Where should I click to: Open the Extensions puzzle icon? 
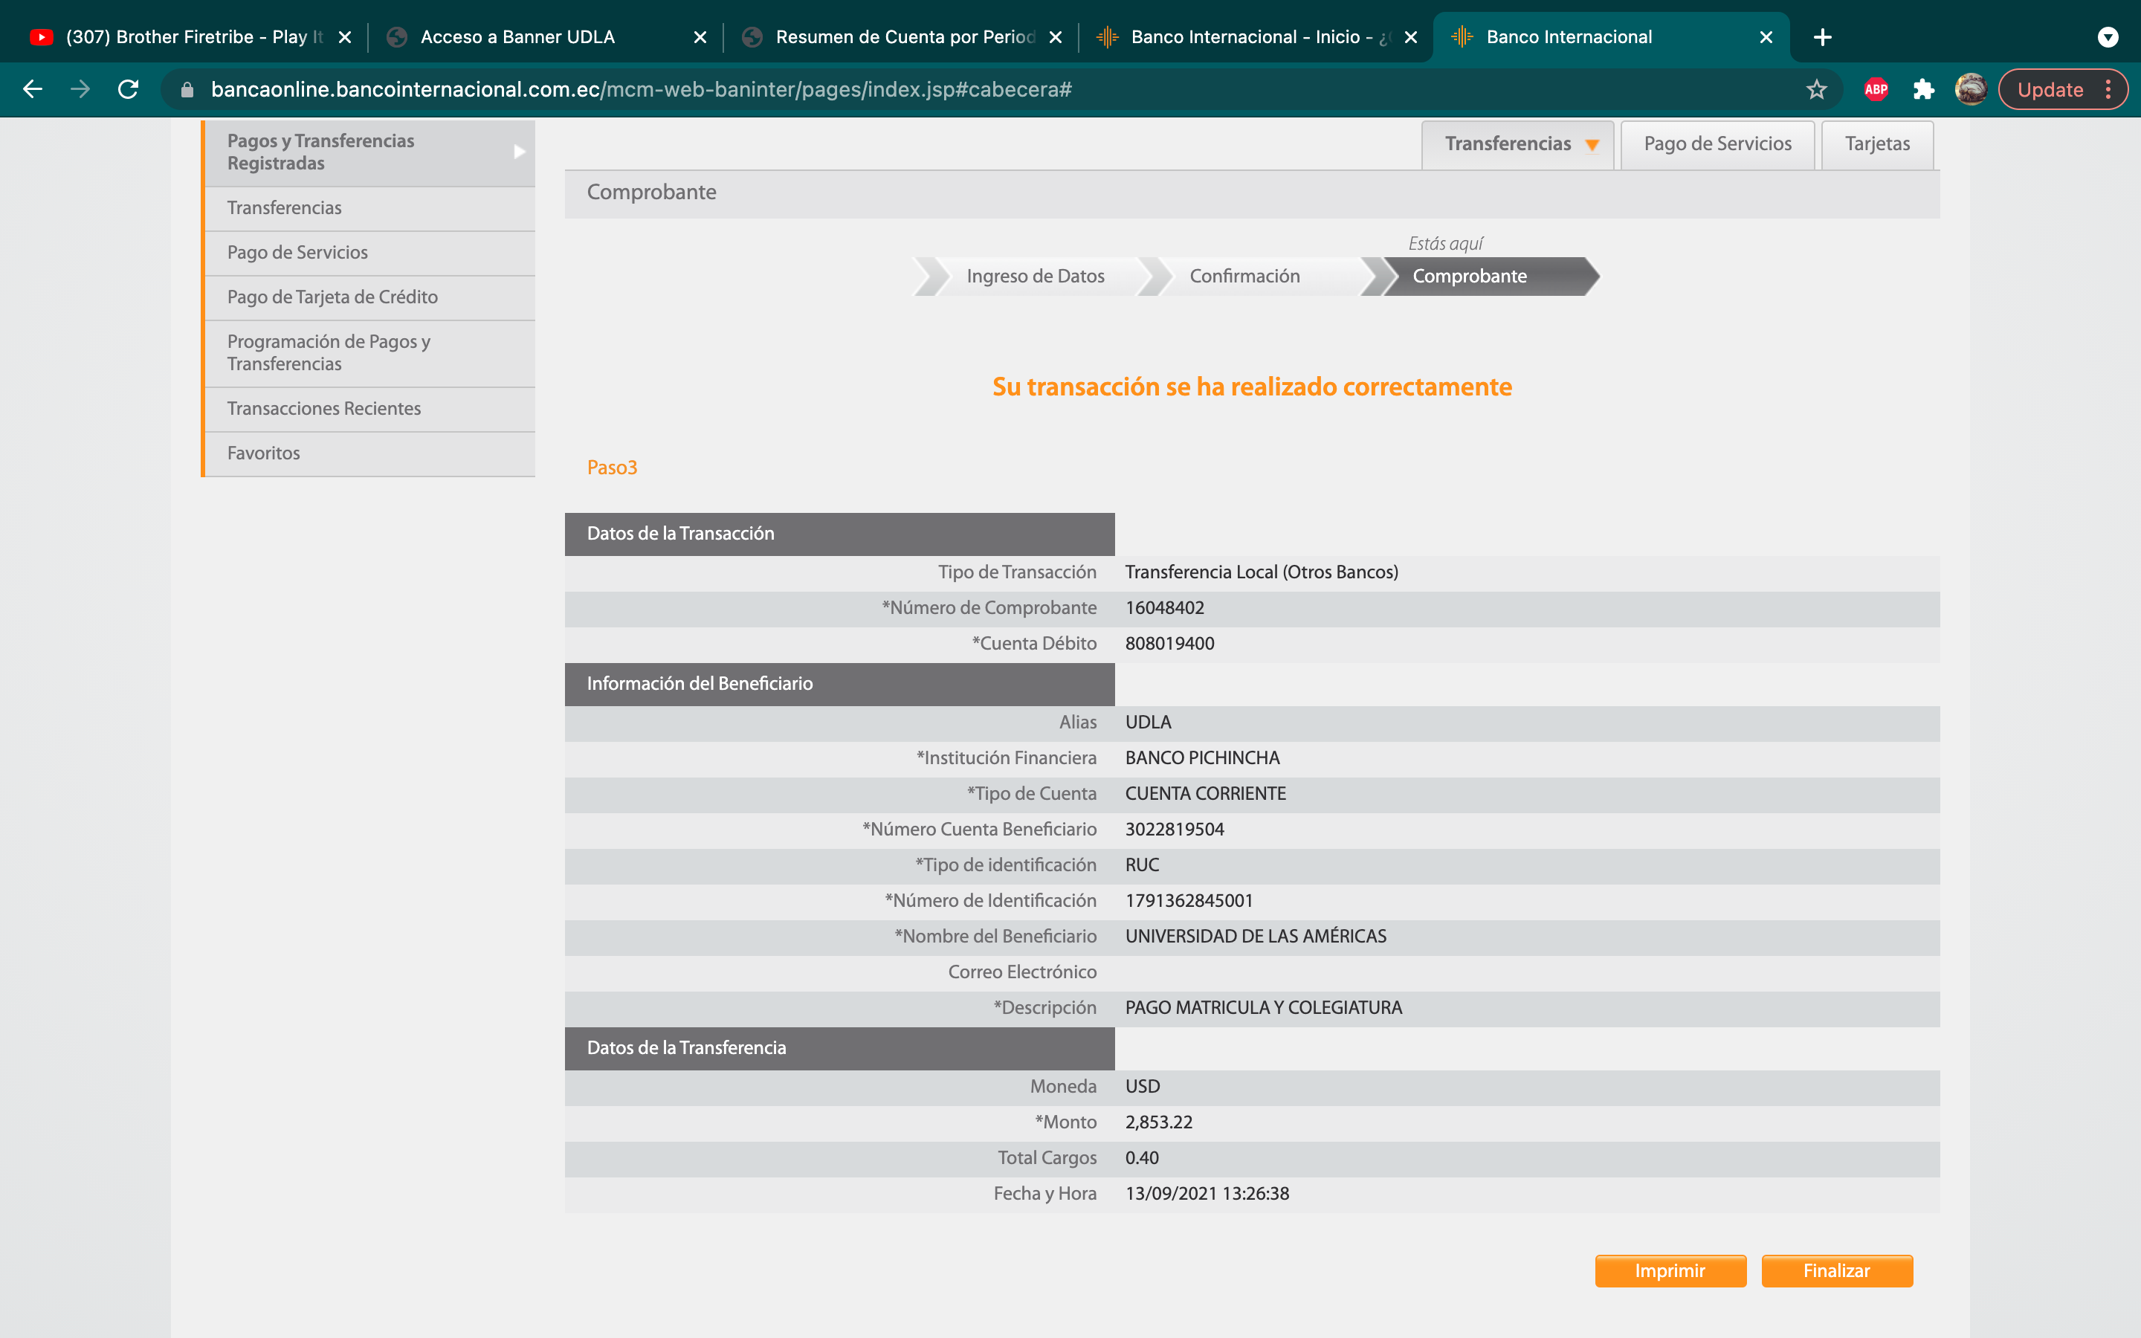pos(1923,89)
